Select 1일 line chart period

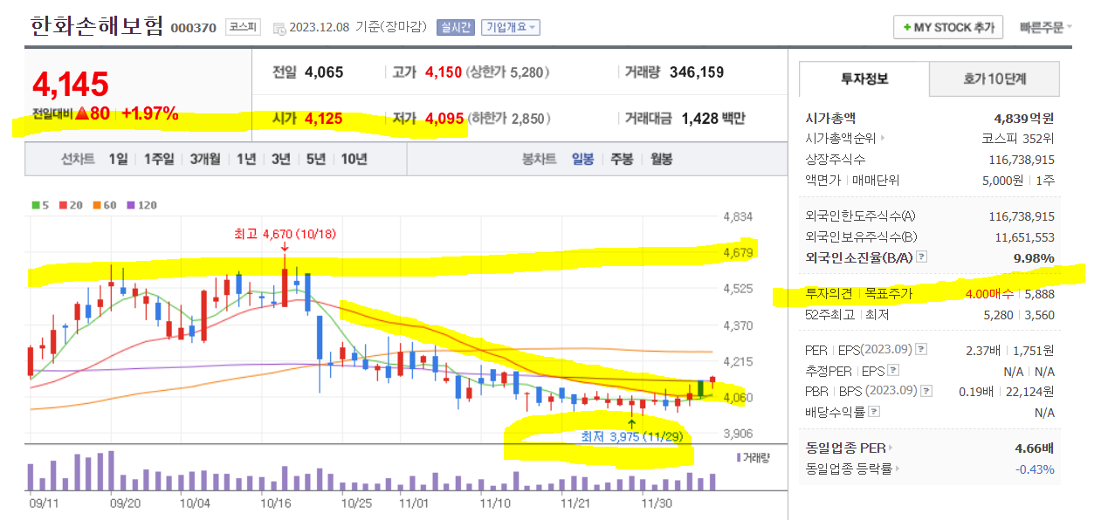(x=118, y=159)
